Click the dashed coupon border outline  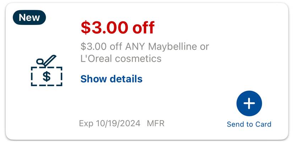click(x=47, y=76)
